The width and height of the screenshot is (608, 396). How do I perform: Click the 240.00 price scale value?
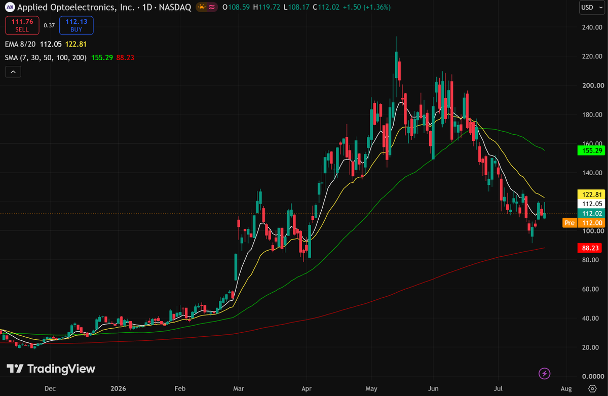tap(591, 27)
